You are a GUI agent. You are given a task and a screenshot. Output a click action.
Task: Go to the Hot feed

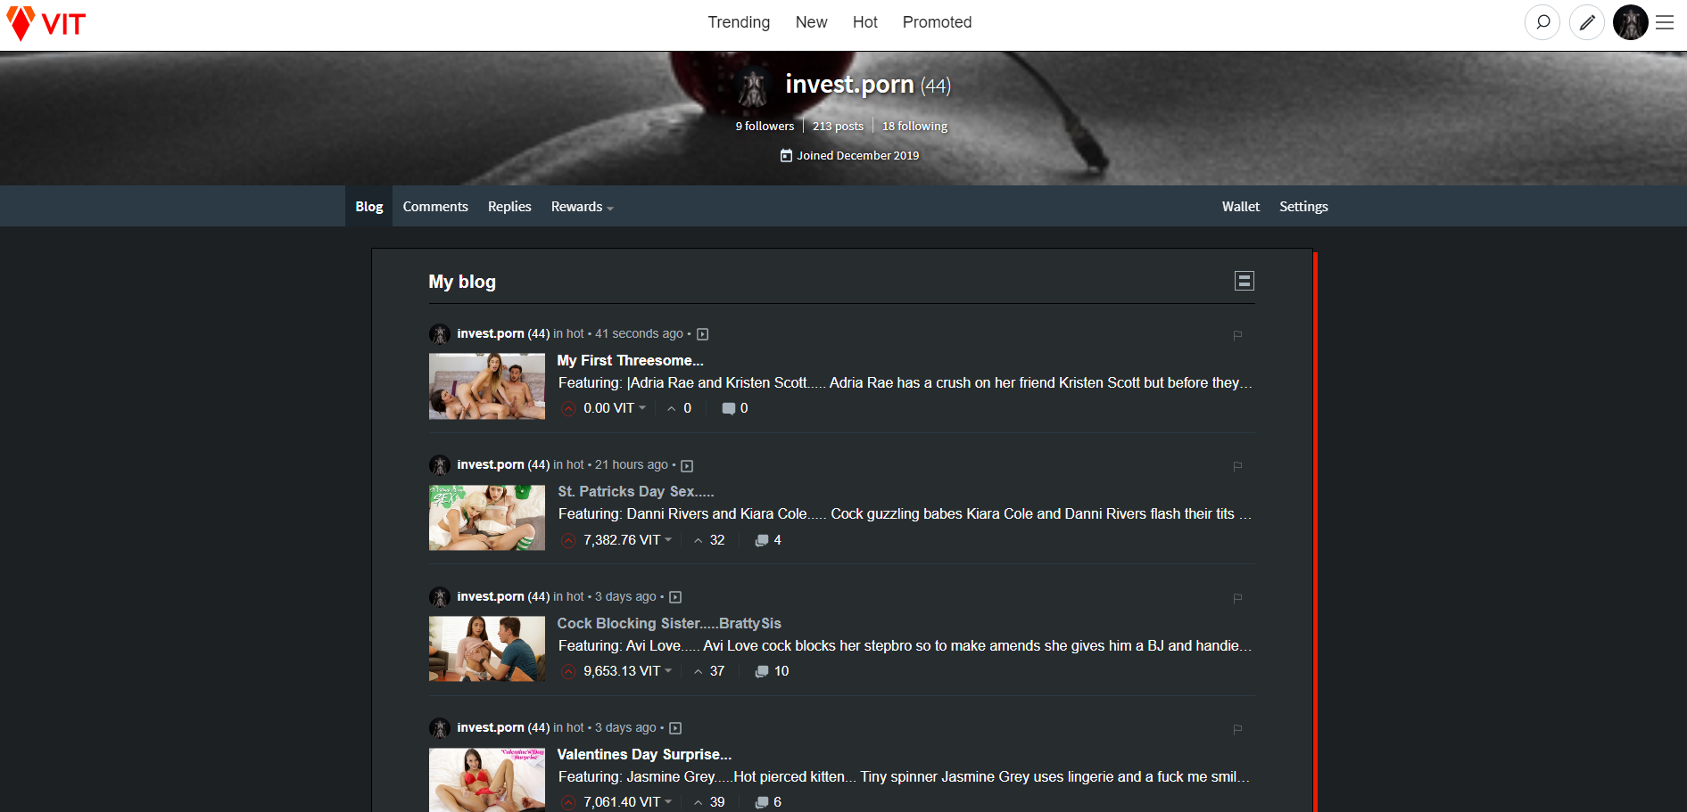(865, 22)
